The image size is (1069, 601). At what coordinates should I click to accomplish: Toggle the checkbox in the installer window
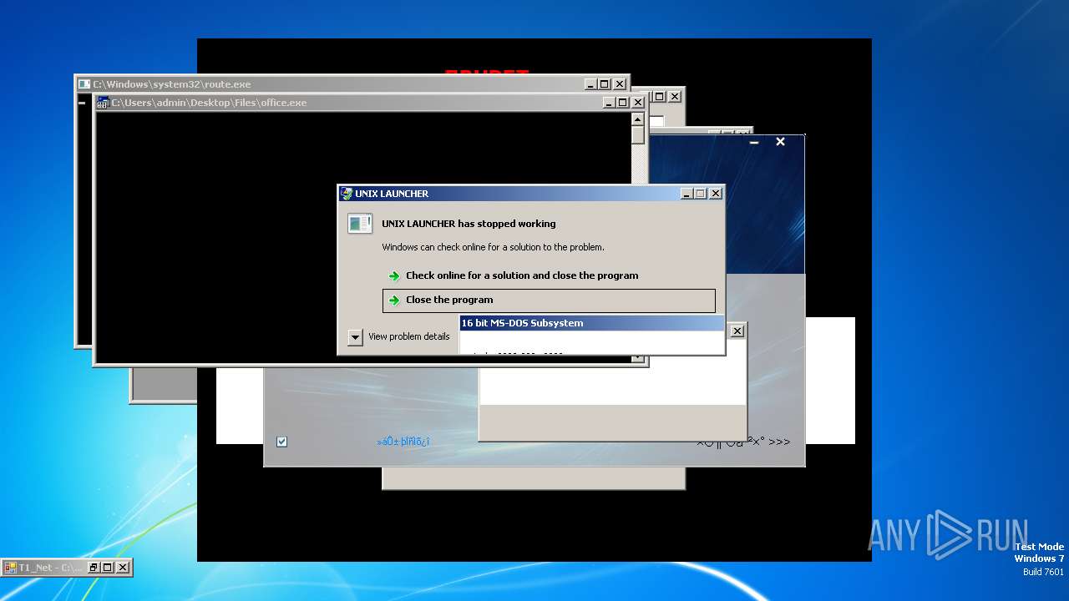[x=281, y=442]
